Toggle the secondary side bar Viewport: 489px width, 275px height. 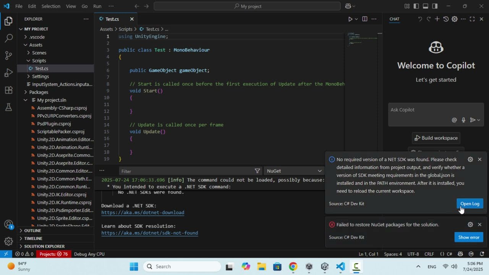[435, 6]
